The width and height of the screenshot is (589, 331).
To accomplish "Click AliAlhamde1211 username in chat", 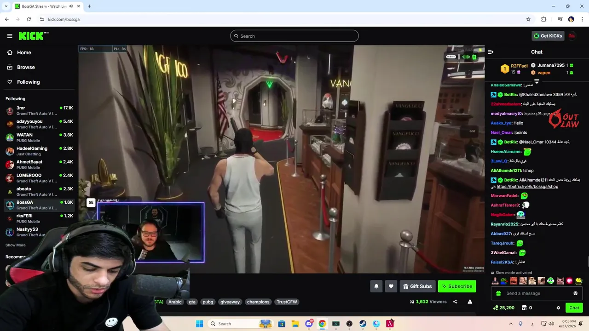I will pyautogui.click(x=506, y=171).
